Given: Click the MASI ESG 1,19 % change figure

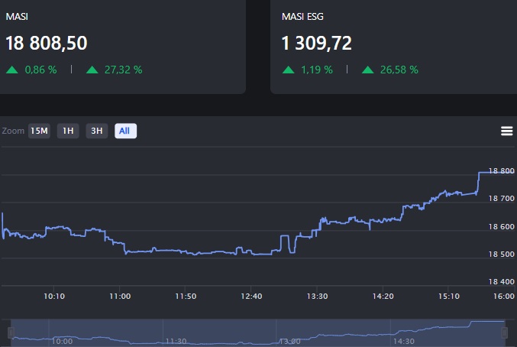Looking at the screenshot, I should tap(317, 70).
